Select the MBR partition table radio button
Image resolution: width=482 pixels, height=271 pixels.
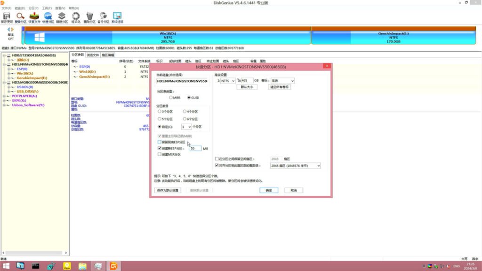(170, 97)
